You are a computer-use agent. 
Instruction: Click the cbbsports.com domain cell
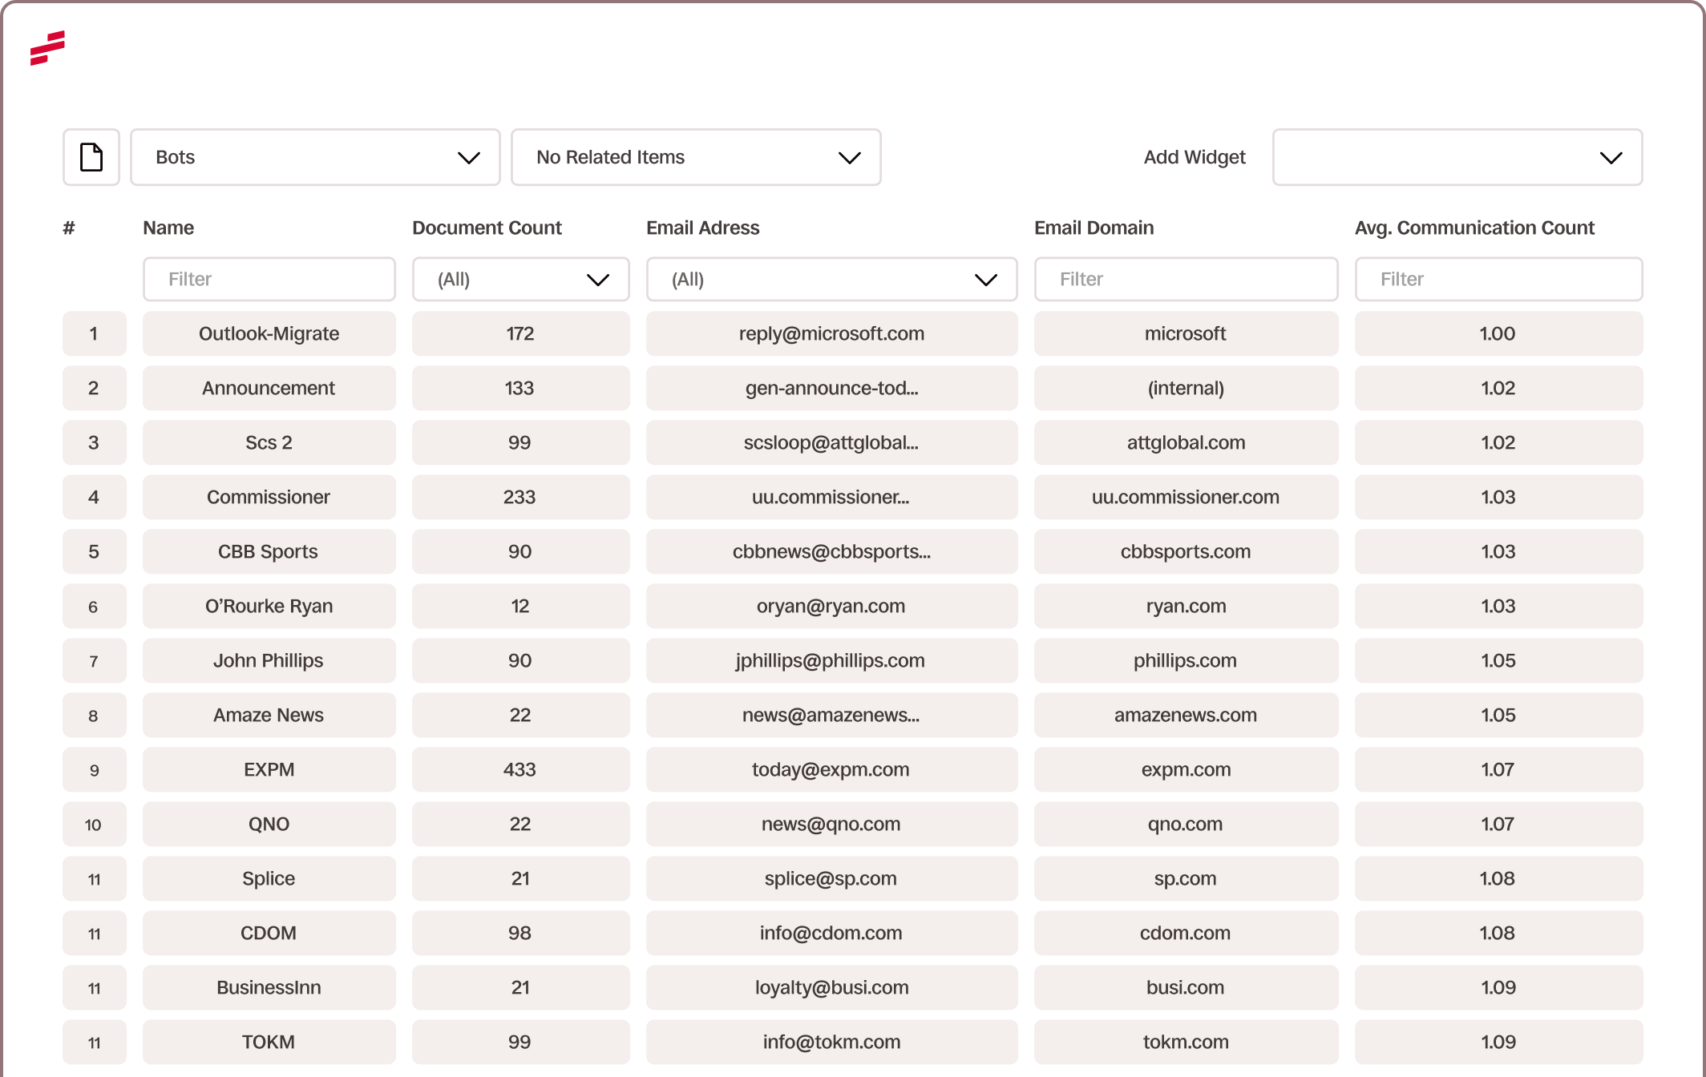tap(1186, 551)
